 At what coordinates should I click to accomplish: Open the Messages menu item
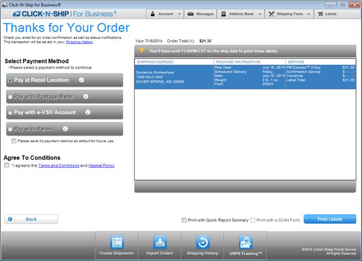pos(200,14)
